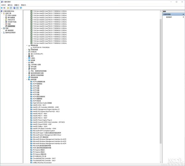Click the blue Help icon in the toolbar

pyautogui.click(x=14, y=8)
